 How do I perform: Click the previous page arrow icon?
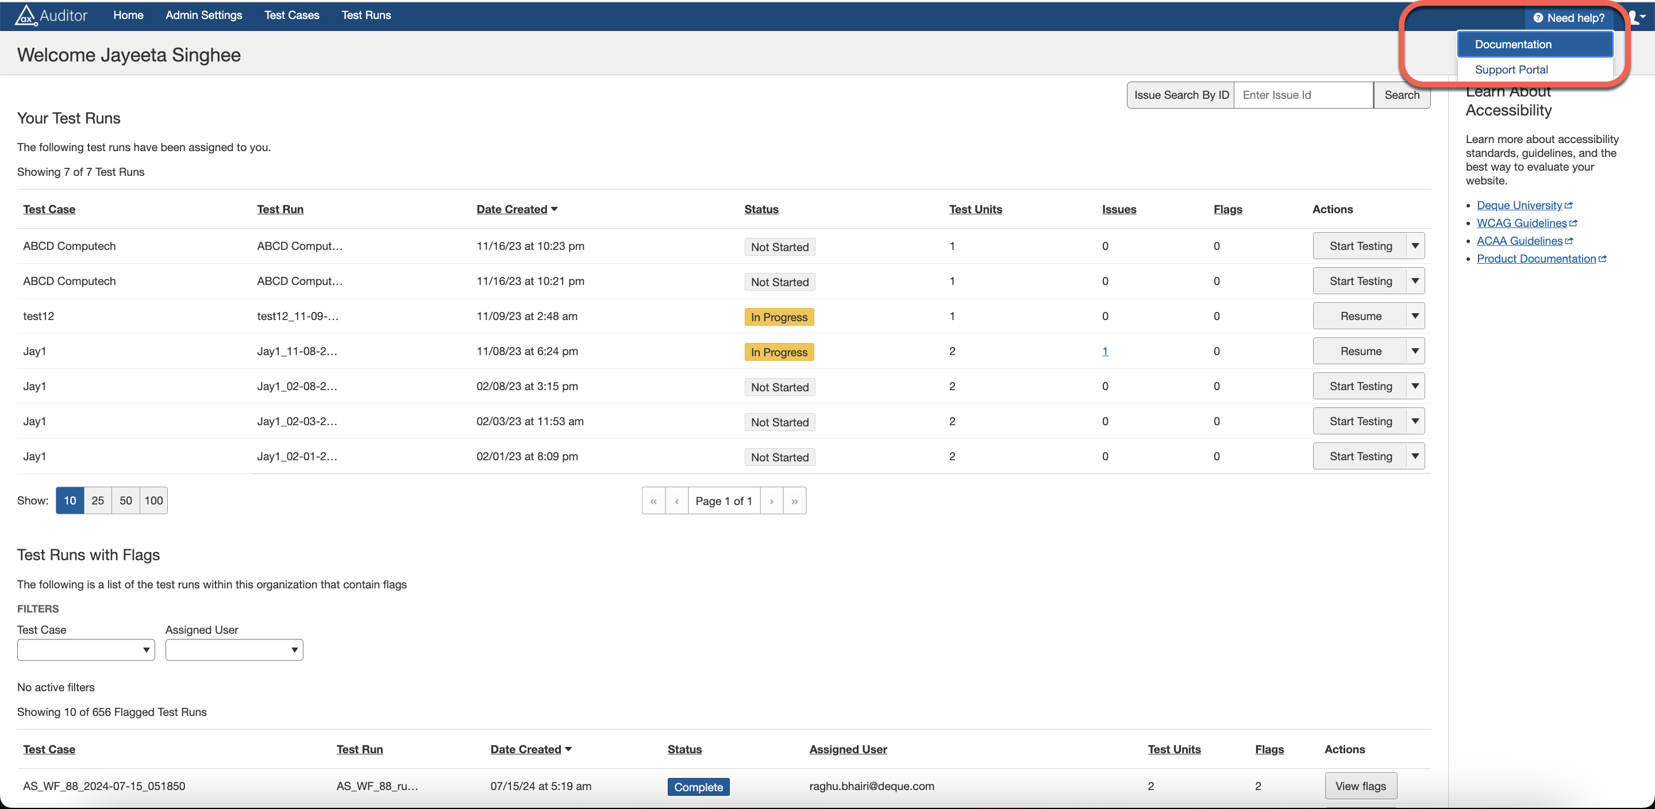click(676, 500)
